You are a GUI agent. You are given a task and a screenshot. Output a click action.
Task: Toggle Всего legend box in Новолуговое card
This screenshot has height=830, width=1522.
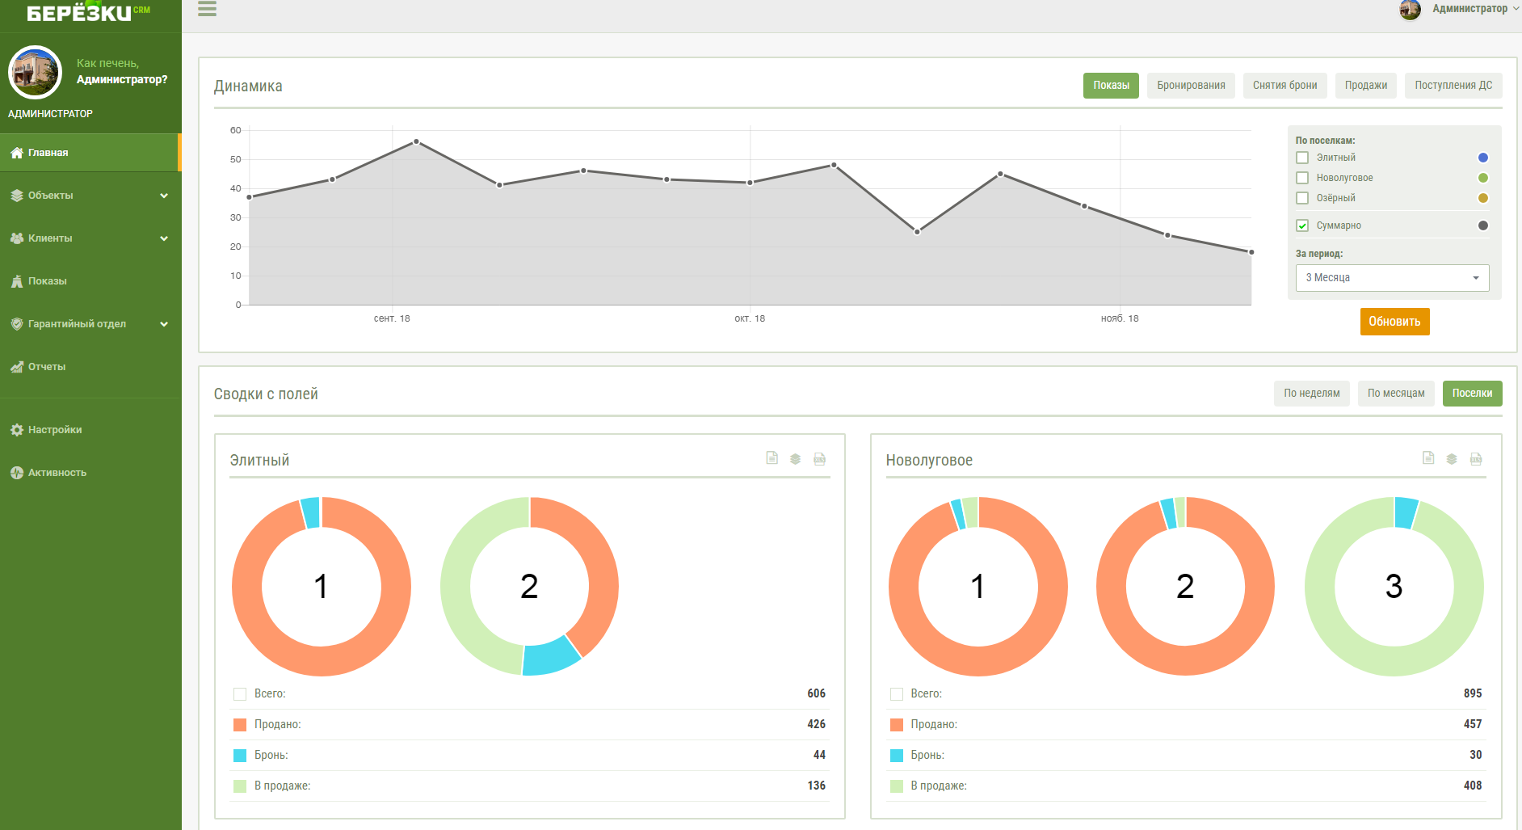[x=897, y=694]
